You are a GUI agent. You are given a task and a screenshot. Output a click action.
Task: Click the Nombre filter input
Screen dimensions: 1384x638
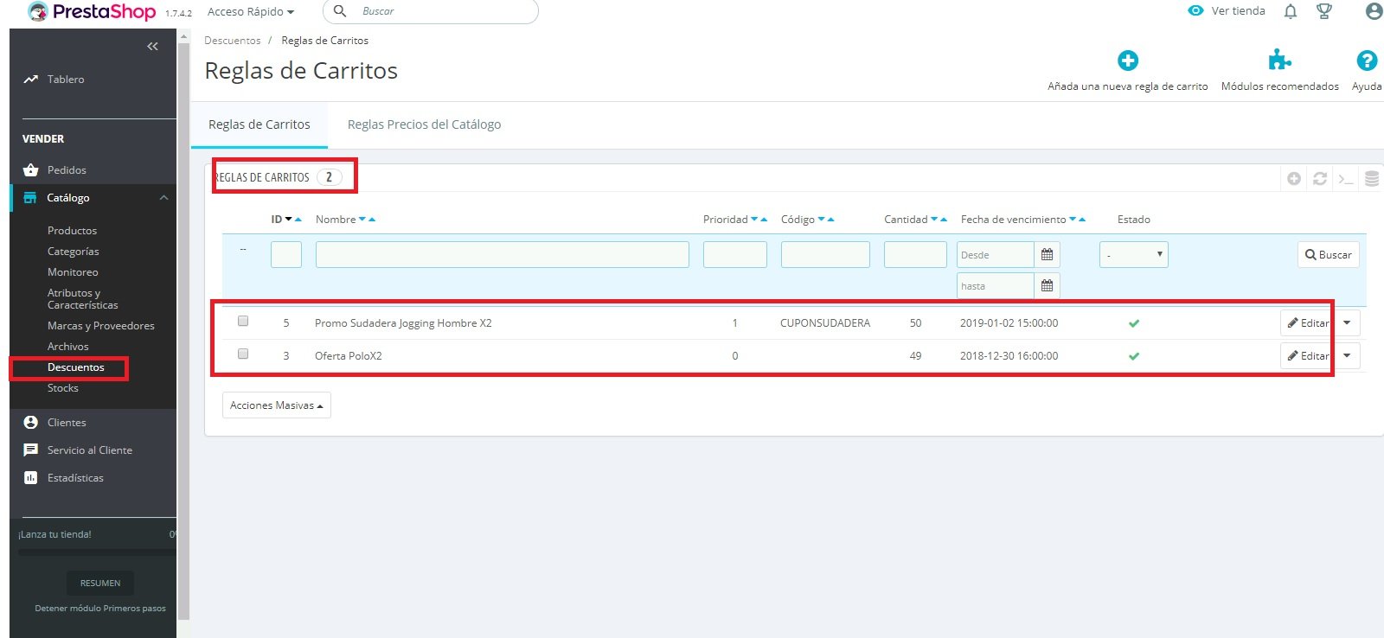pos(503,255)
